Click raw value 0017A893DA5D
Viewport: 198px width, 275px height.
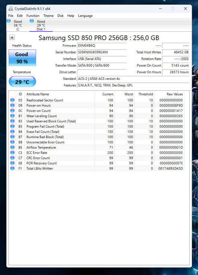170,168
